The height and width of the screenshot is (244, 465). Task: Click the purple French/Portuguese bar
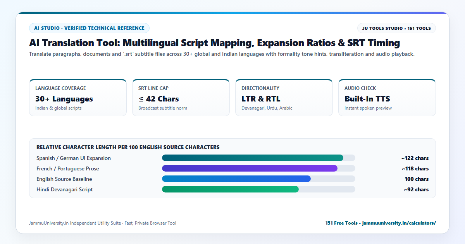(250, 168)
